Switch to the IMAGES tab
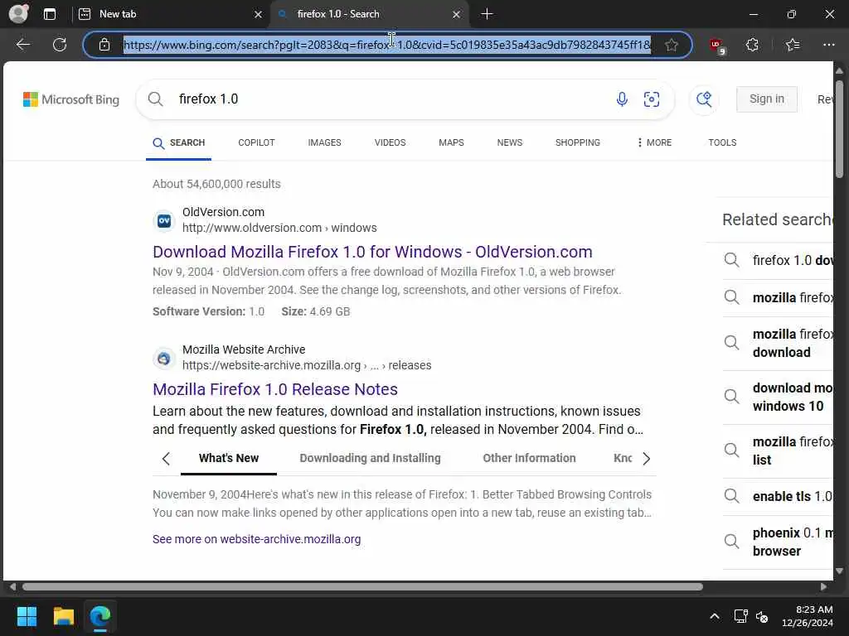849x636 pixels. [324, 142]
